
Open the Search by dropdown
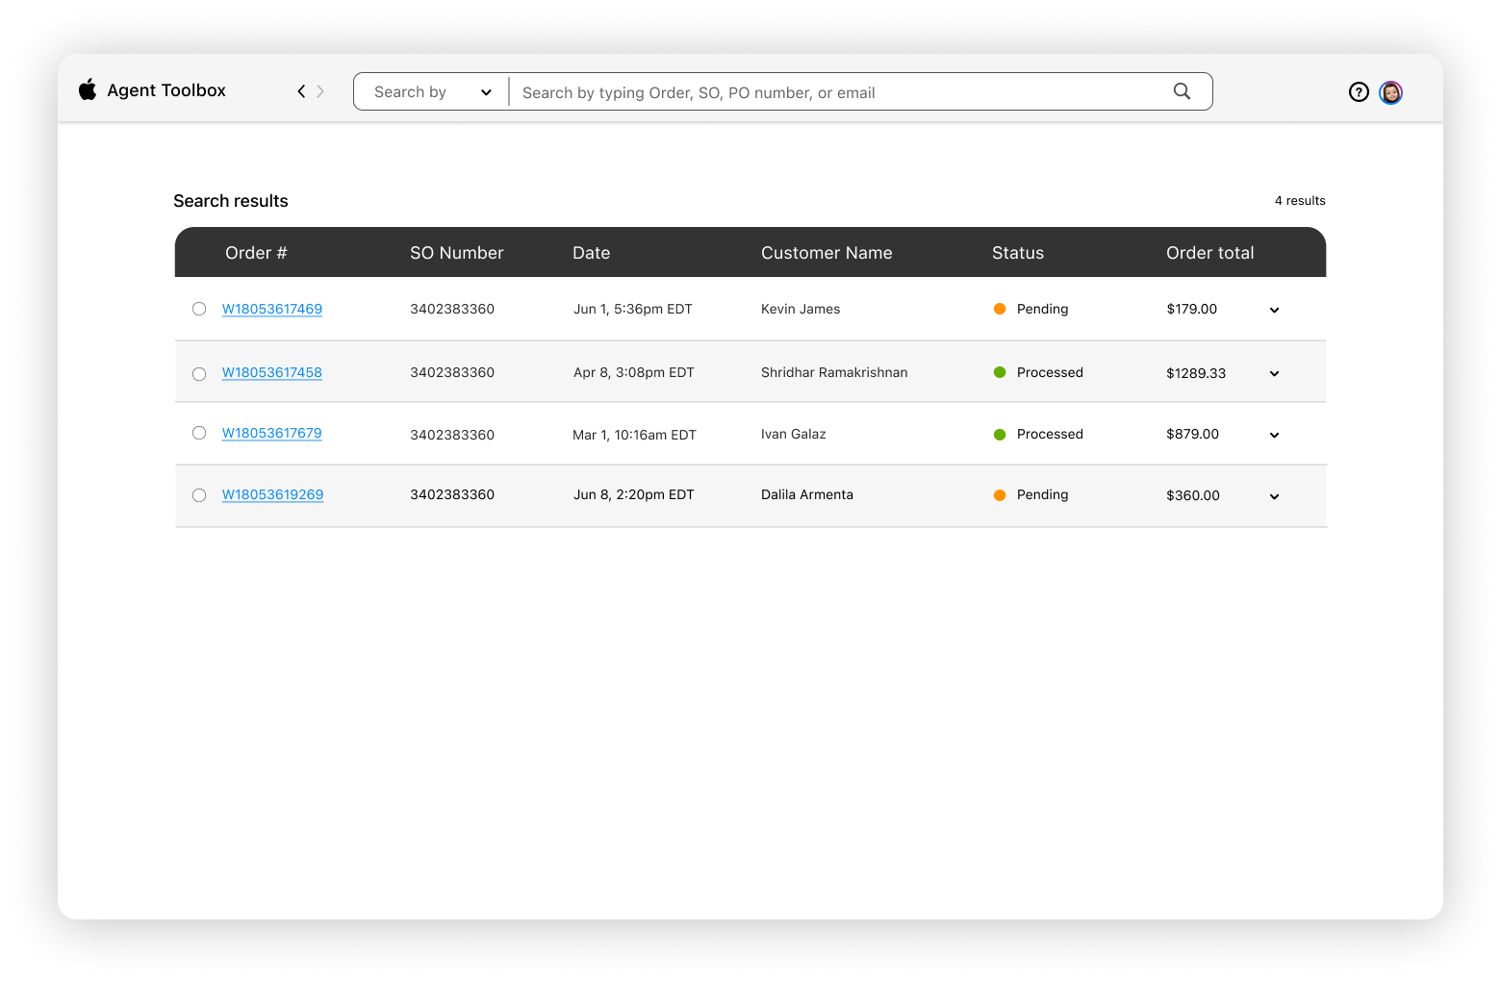[430, 91]
